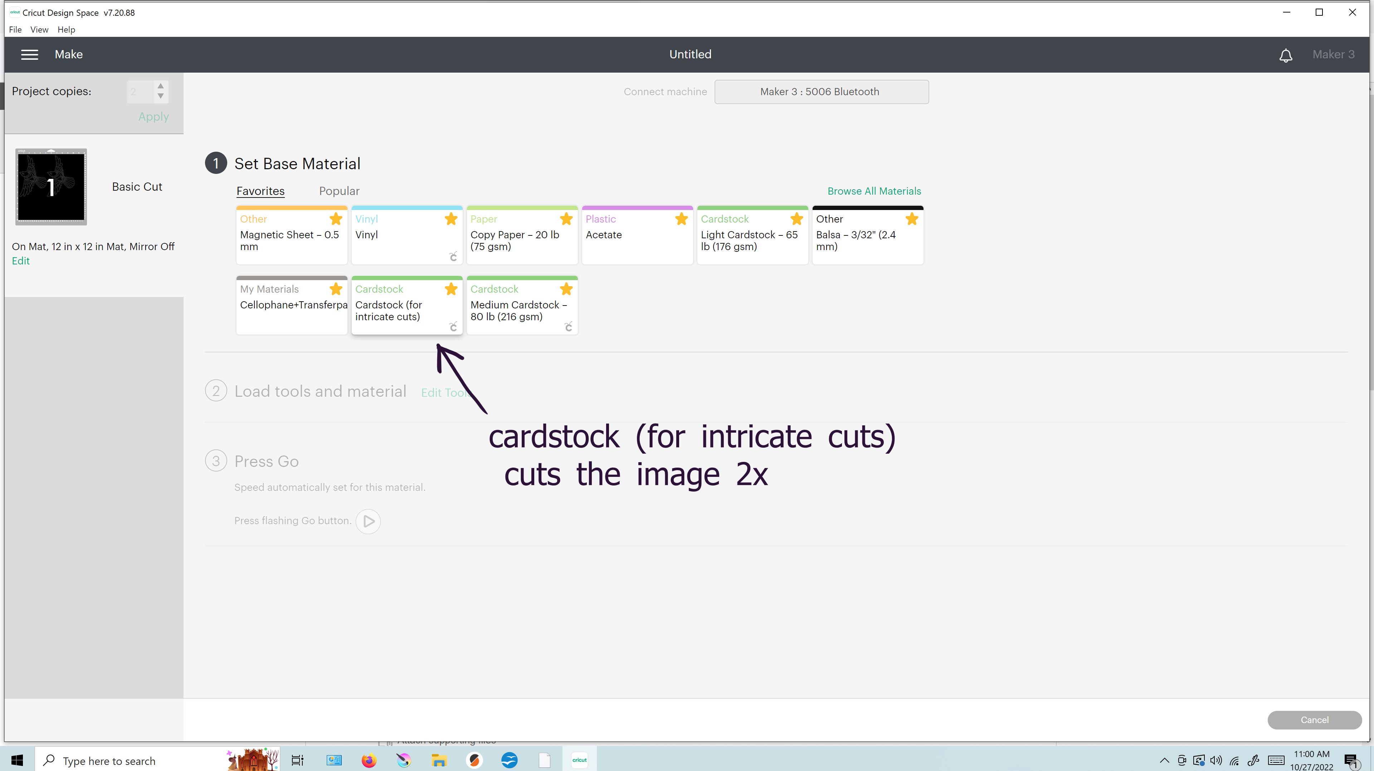
Task: Unfavorite Cellophane+Transferpa star
Action: coord(336,289)
